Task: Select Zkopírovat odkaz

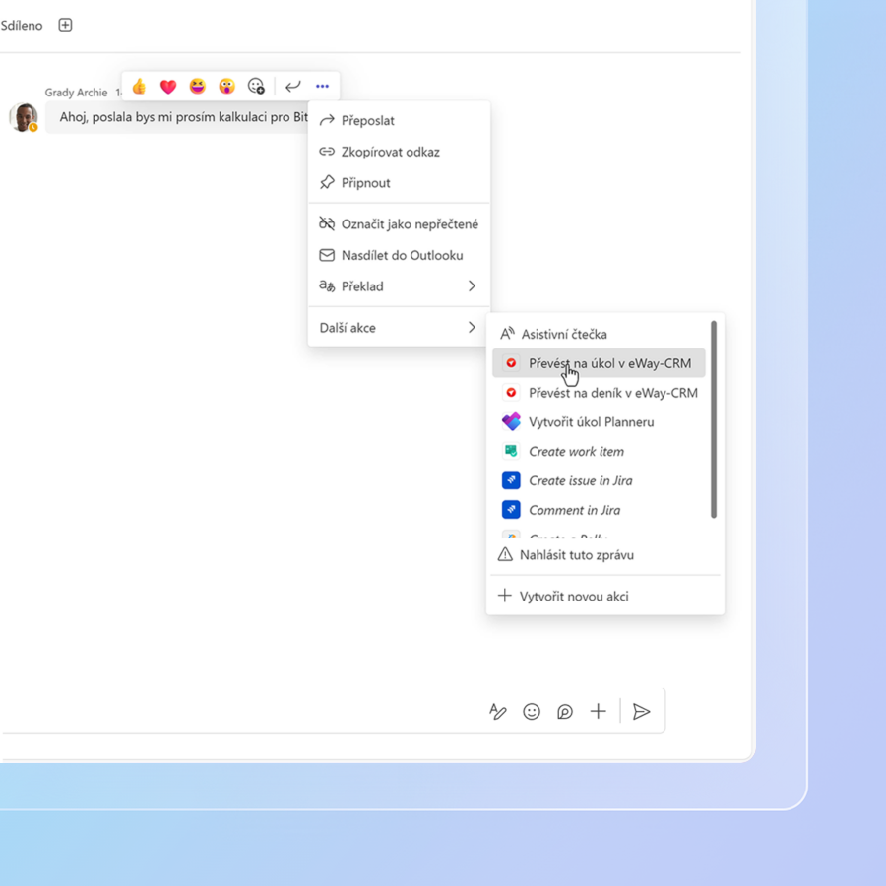Action: click(399, 152)
